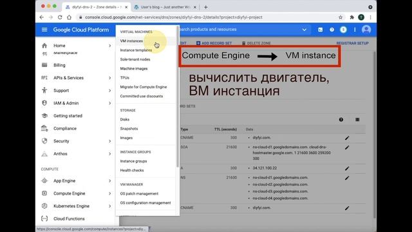Image resolution: width=412 pixels, height=232 pixels.
Task: Click the Cloud Functions icon
Action: coord(44,218)
